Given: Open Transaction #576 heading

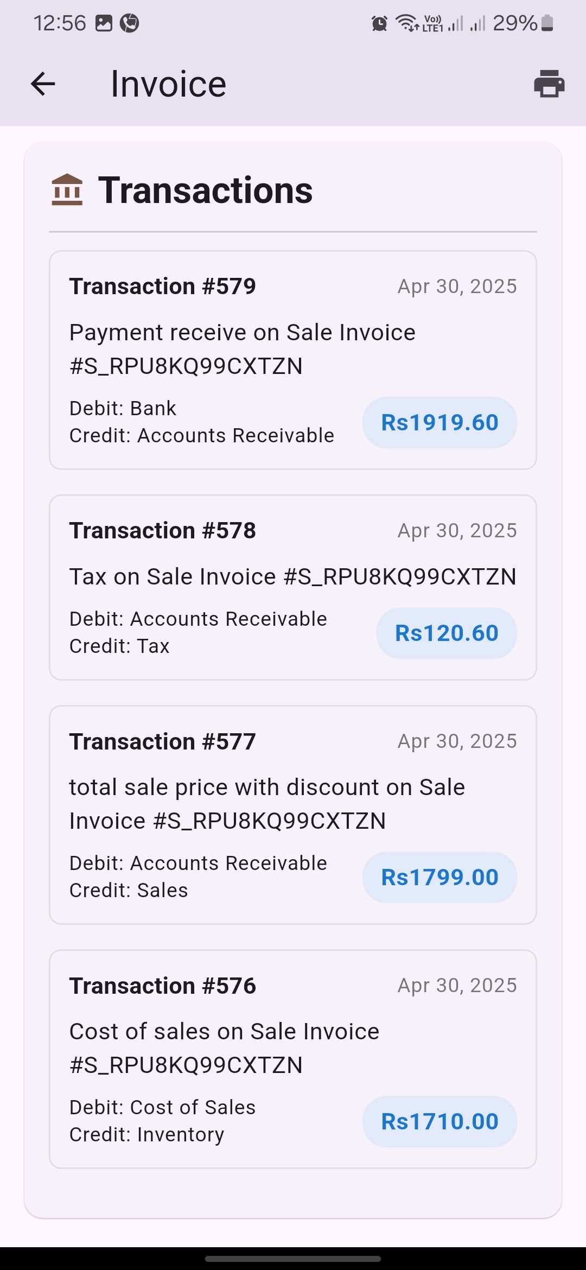Looking at the screenshot, I should [x=162, y=986].
